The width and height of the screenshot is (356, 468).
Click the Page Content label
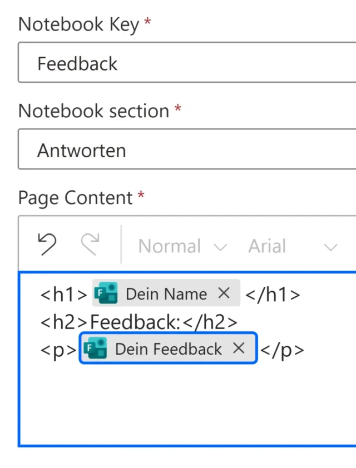[x=76, y=198]
